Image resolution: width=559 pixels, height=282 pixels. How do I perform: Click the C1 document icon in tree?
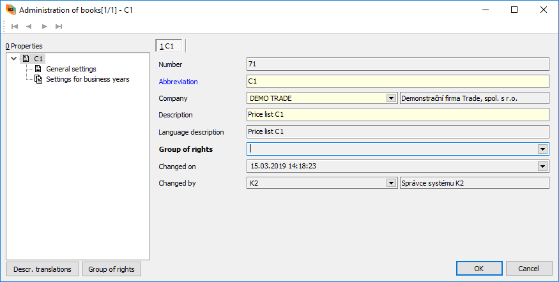[26, 59]
